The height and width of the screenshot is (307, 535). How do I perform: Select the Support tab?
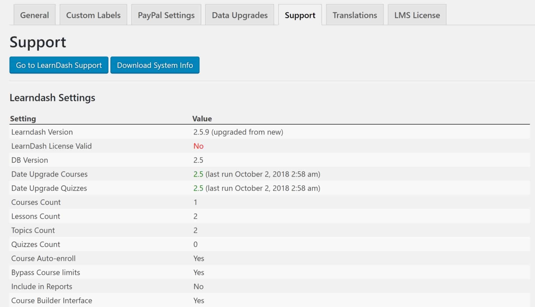300,15
